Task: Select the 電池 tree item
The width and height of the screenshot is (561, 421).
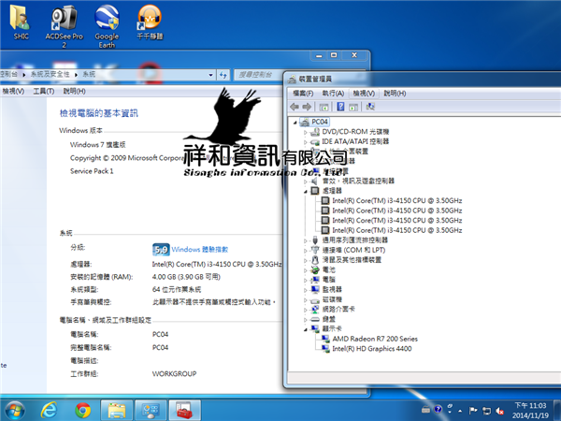Action: [x=329, y=269]
